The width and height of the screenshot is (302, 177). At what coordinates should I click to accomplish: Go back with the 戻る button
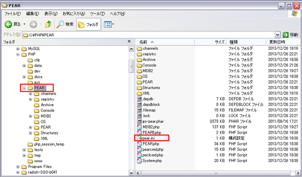13,24
